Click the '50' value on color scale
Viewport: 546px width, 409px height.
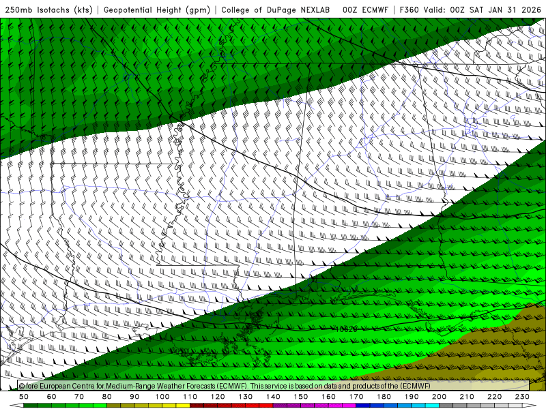(24, 397)
